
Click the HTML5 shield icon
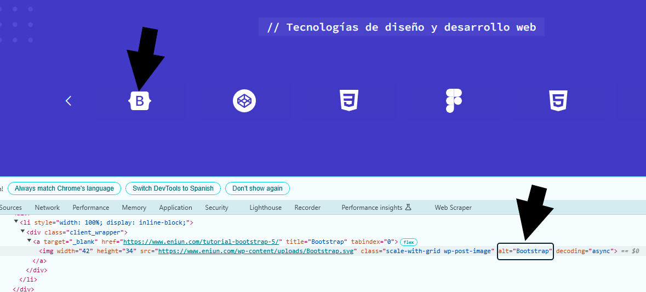tap(559, 101)
